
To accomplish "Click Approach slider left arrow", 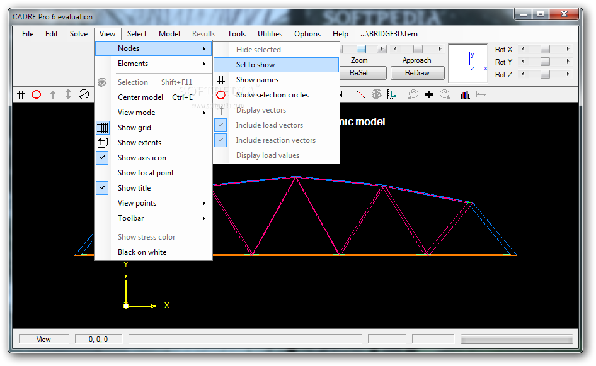I will (x=395, y=48).
